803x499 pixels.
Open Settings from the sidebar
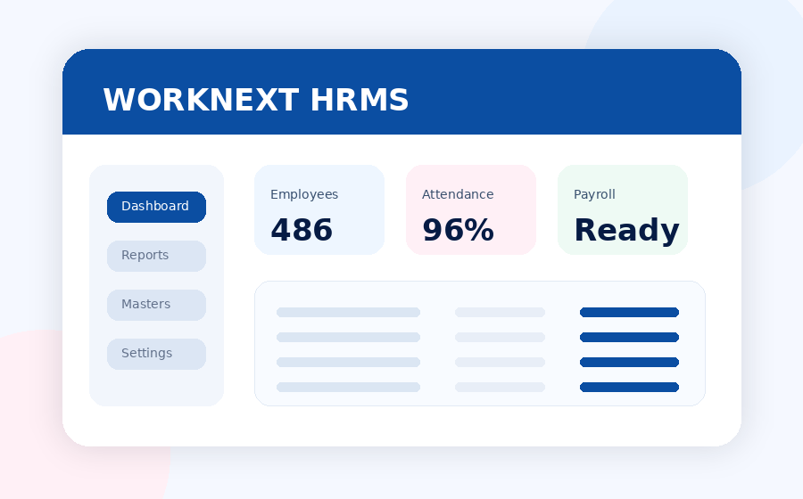click(x=156, y=354)
